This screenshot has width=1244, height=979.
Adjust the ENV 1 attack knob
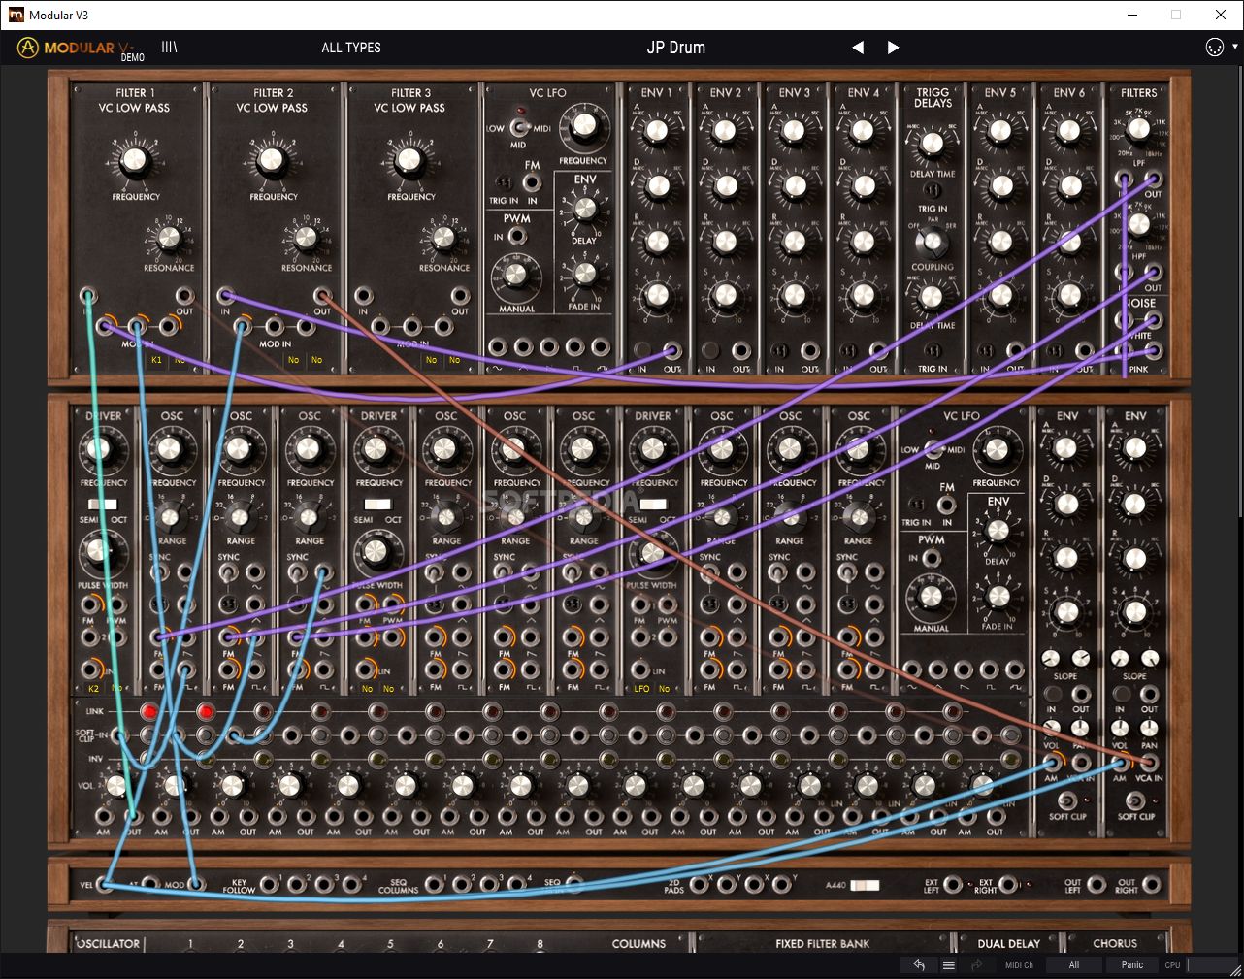pos(657,130)
